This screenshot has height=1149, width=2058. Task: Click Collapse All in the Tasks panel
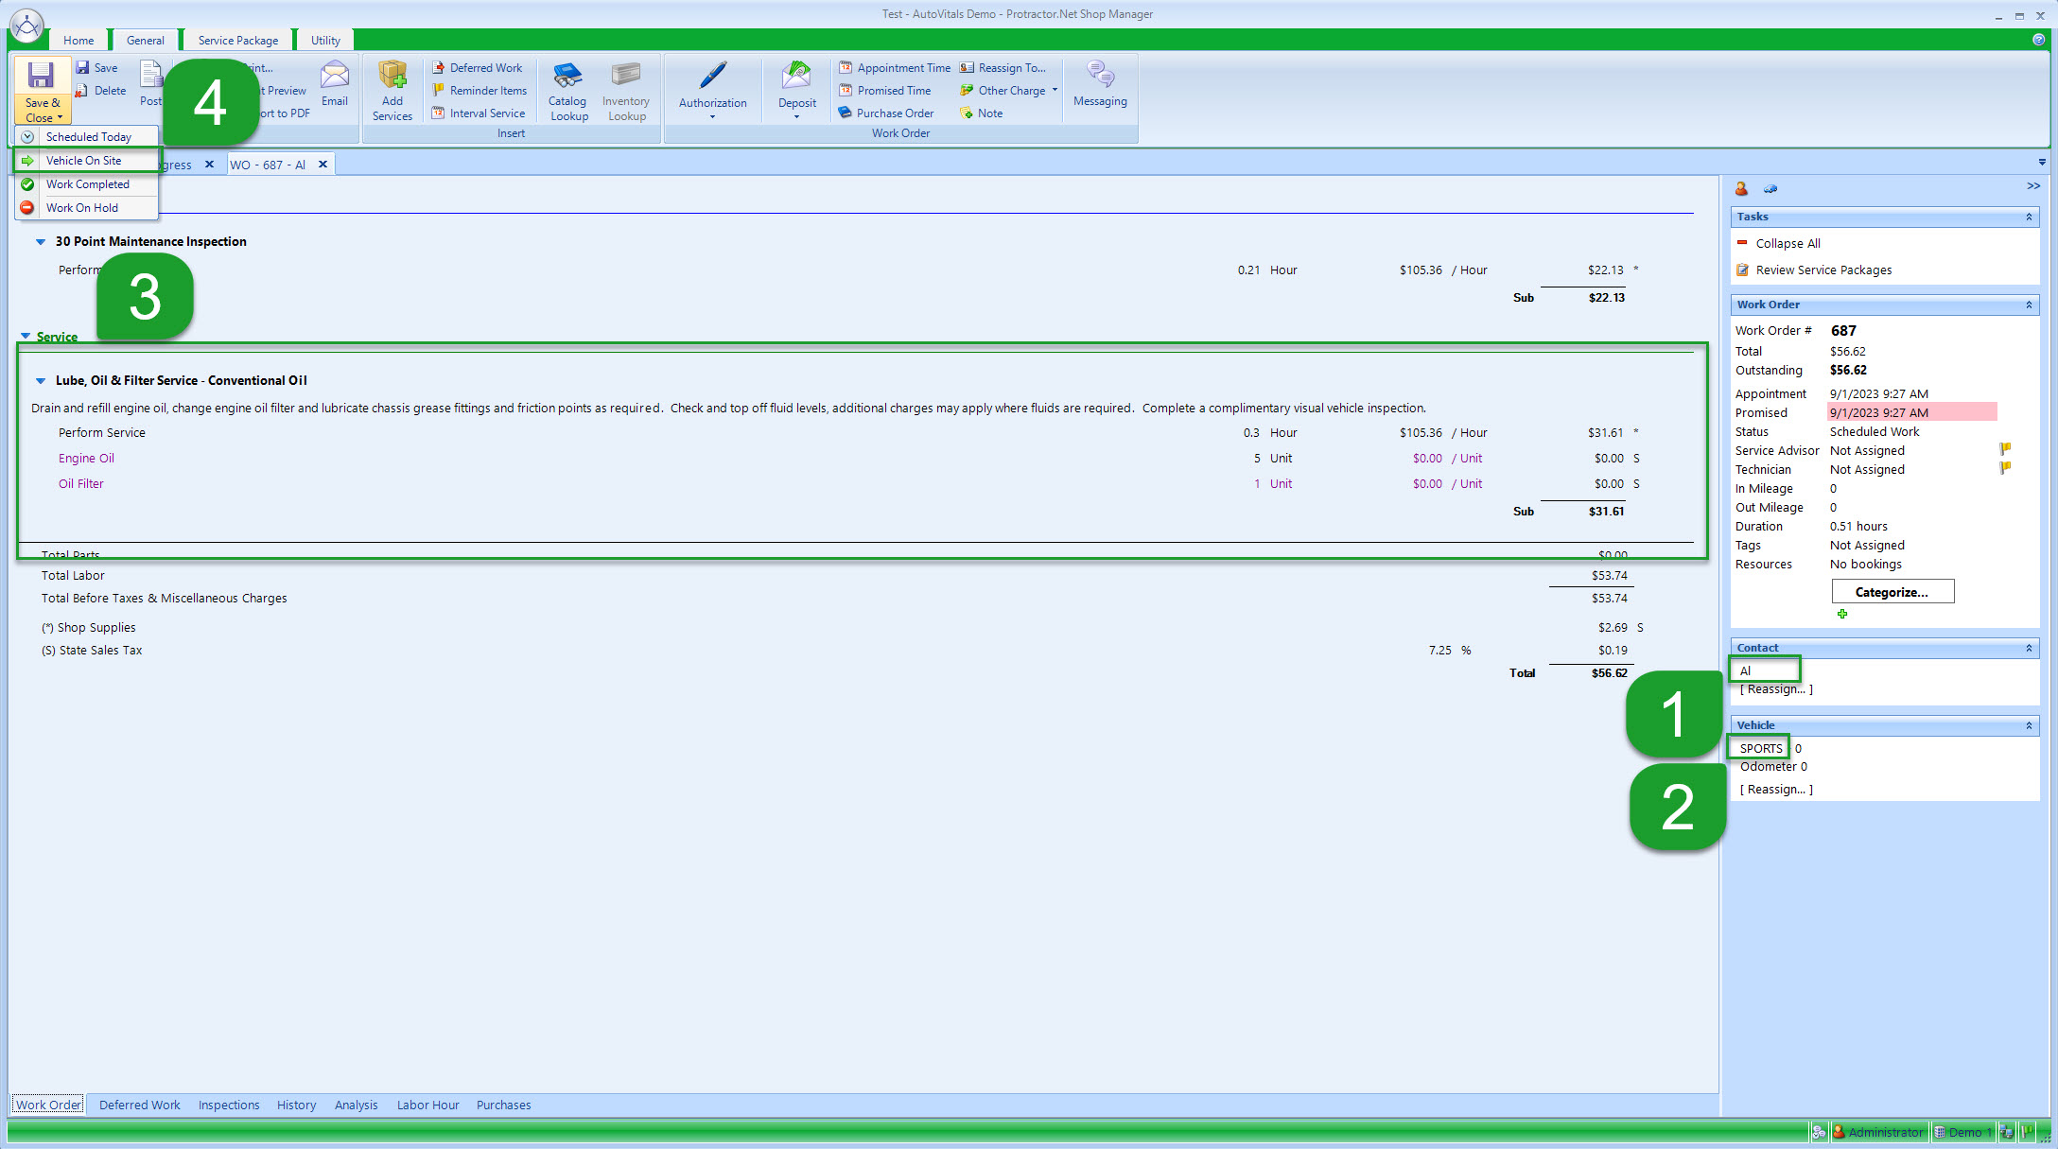[1788, 243]
